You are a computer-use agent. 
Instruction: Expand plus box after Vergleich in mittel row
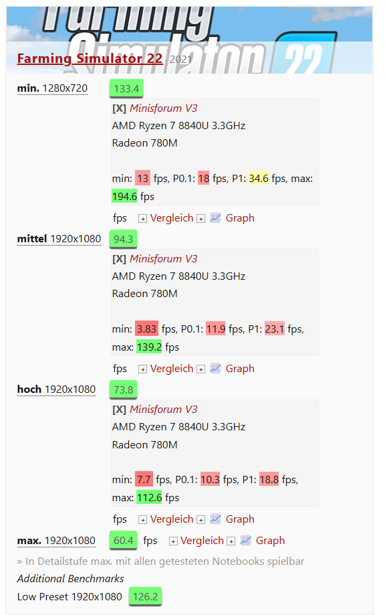click(x=201, y=368)
